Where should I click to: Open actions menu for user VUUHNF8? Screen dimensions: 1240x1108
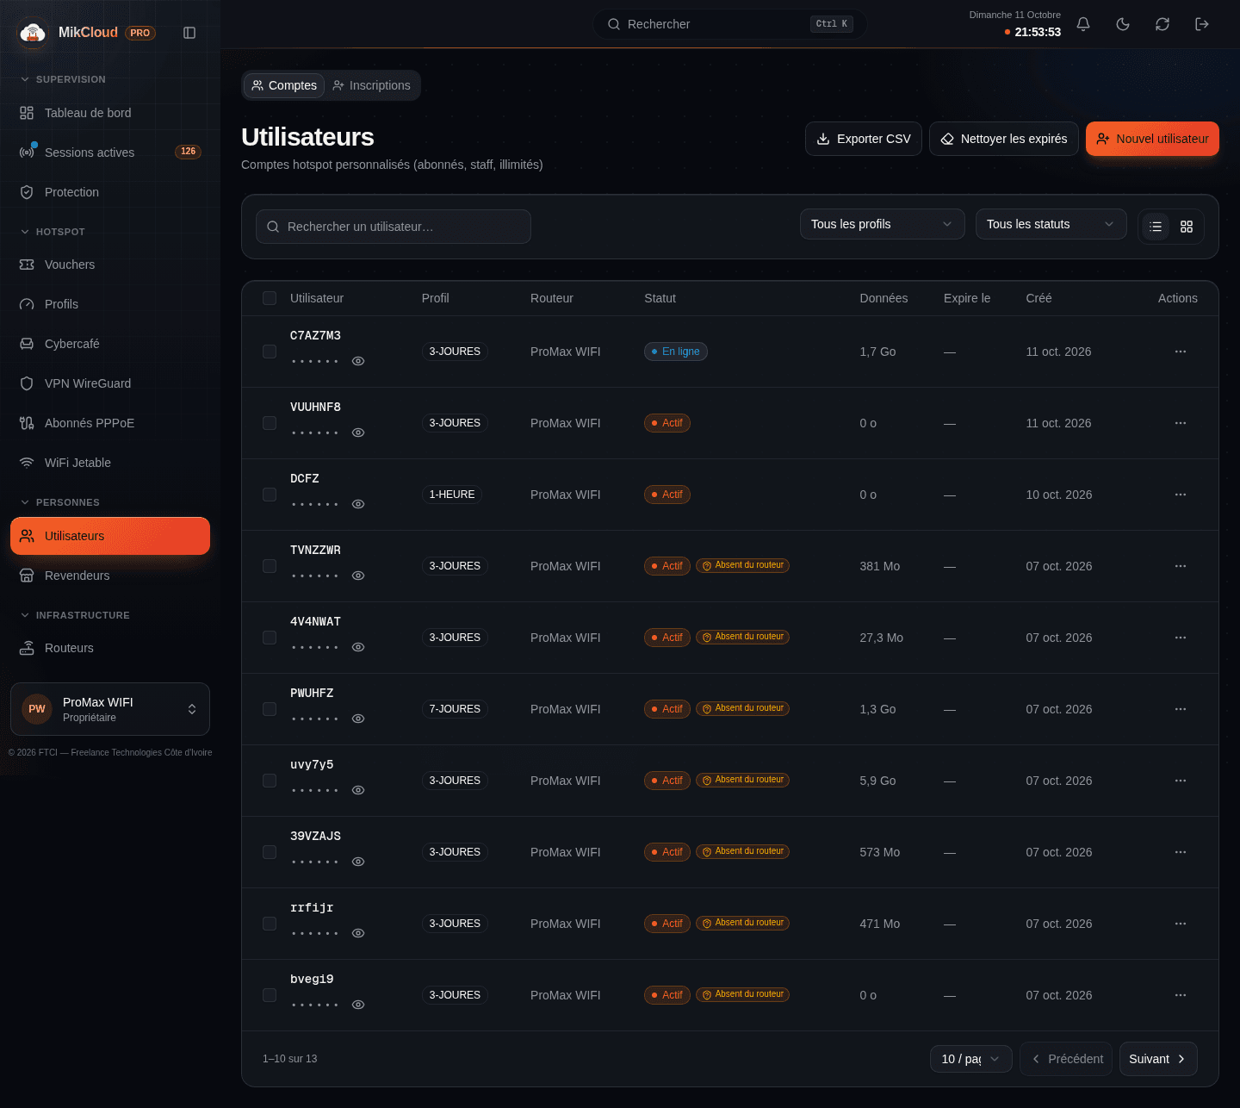click(x=1181, y=423)
